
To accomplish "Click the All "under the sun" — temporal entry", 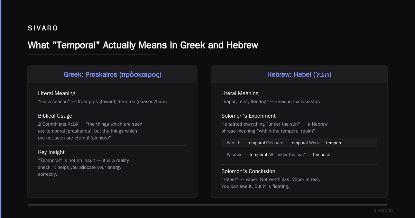I will [299, 155].
